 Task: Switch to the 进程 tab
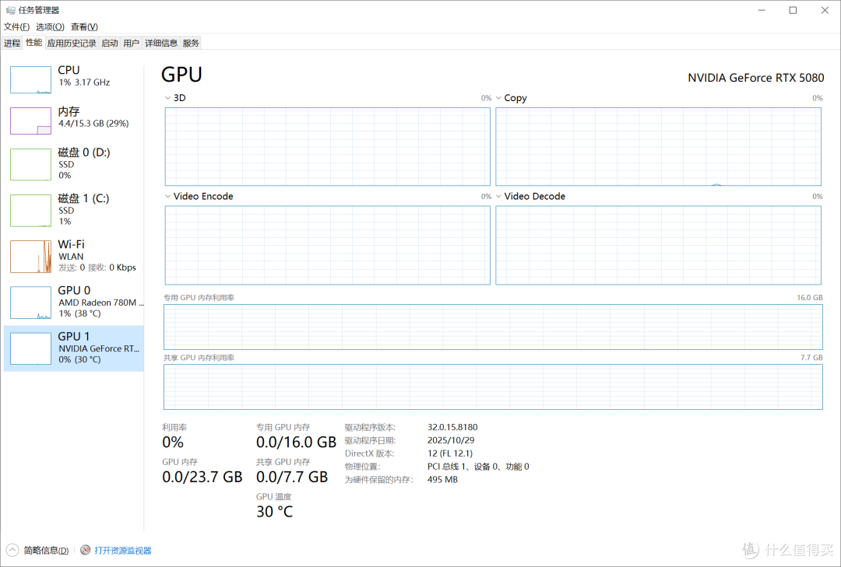point(12,44)
